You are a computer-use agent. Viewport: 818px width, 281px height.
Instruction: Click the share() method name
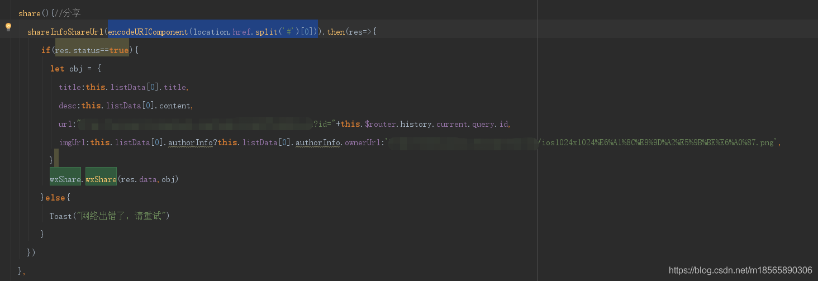pos(29,13)
